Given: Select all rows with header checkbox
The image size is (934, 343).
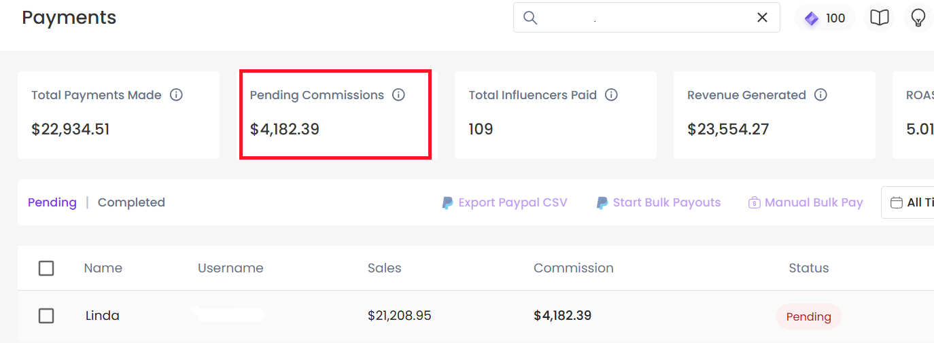Looking at the screenshot, I should 46,268.
